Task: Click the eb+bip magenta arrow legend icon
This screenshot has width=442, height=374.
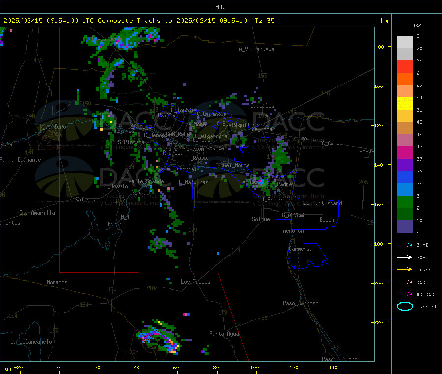Action: tap(405, 294)
